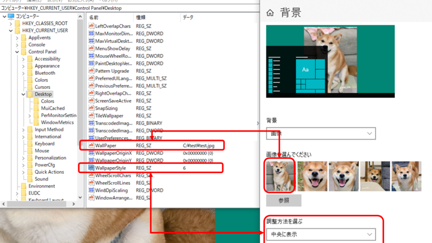The width and height of the screenshot is (432, 243).
Task: Click the tree pane horizontal scroll right arrow
Action: click(74, 204)
